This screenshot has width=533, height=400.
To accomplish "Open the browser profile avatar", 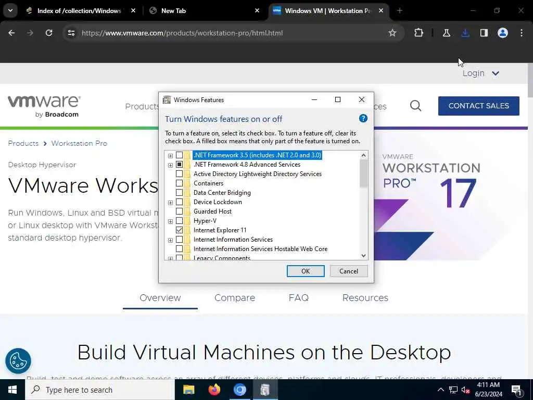I will [503, 33].
